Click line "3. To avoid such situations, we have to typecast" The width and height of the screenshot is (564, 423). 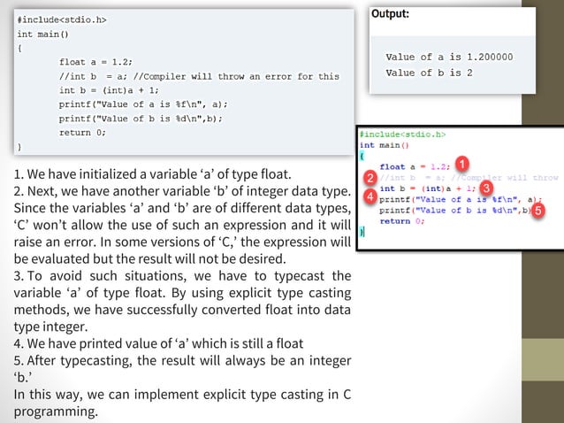tap(182, 276)
